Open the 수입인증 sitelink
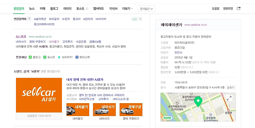Viewport: 255px width, 128px height. click(x=81, y=42)
